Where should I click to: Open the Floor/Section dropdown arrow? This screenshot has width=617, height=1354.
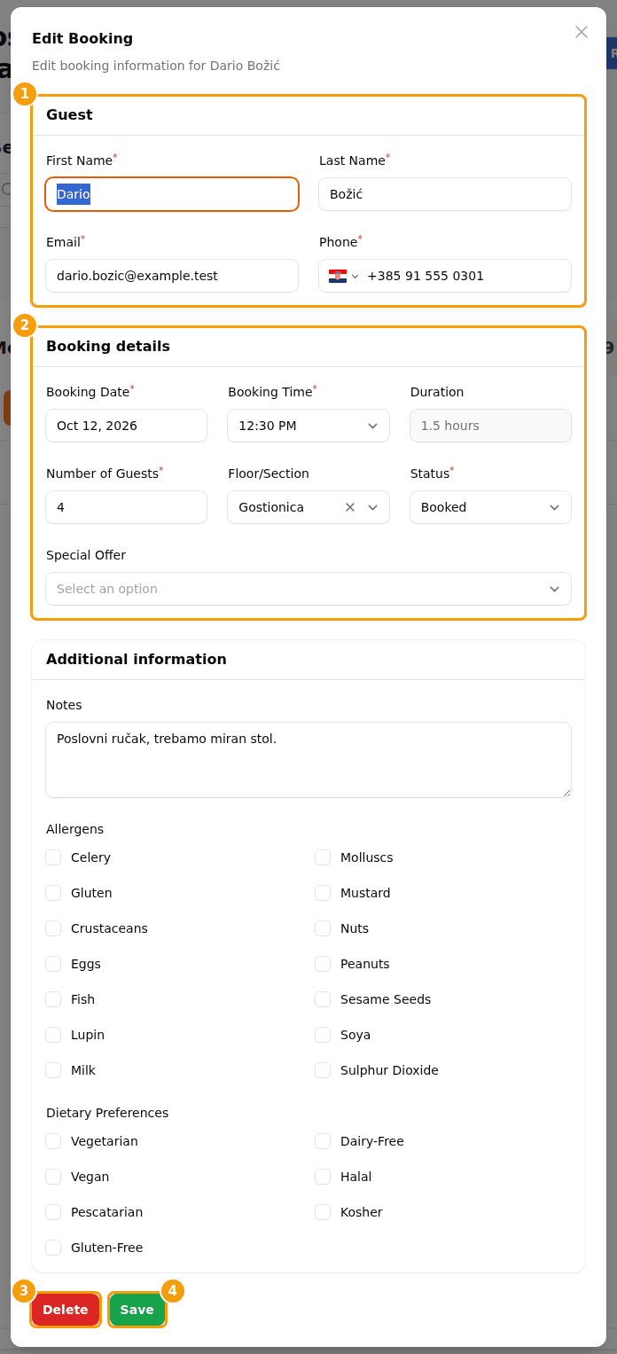pyautogui.click(x=373, y=507)
